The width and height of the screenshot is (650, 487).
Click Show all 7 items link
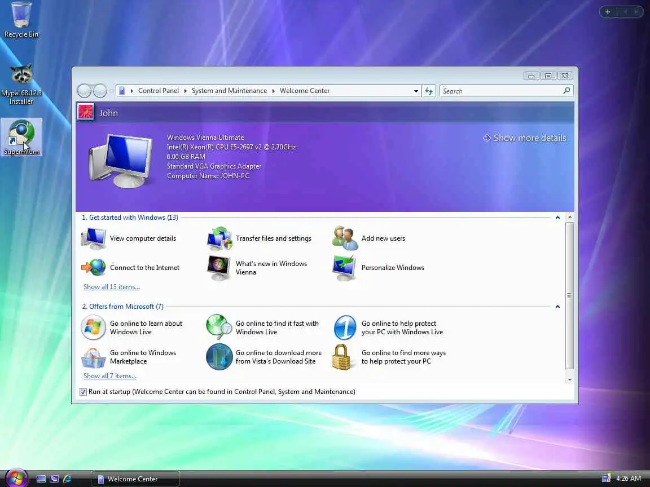[110, 375]
